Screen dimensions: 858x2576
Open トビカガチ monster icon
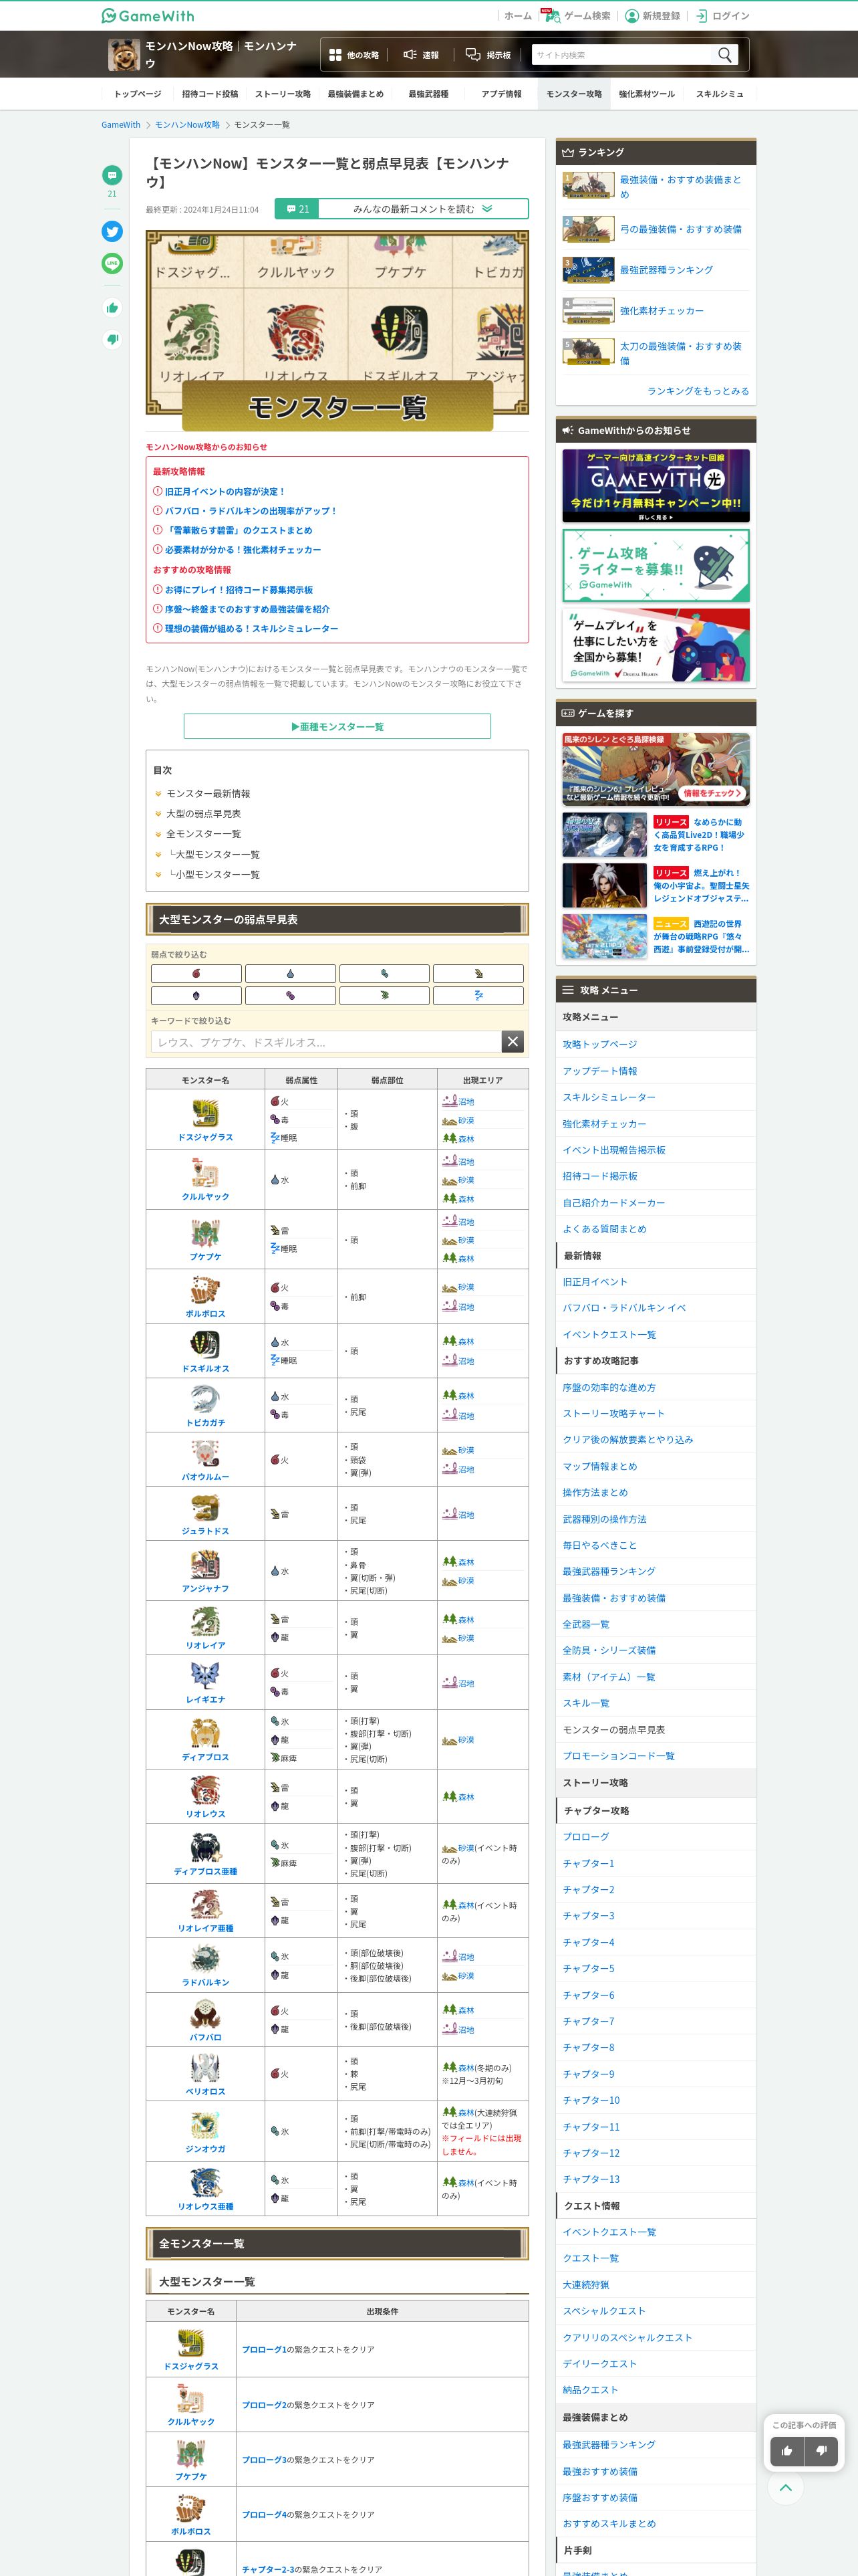click(x=204, y=1399)
